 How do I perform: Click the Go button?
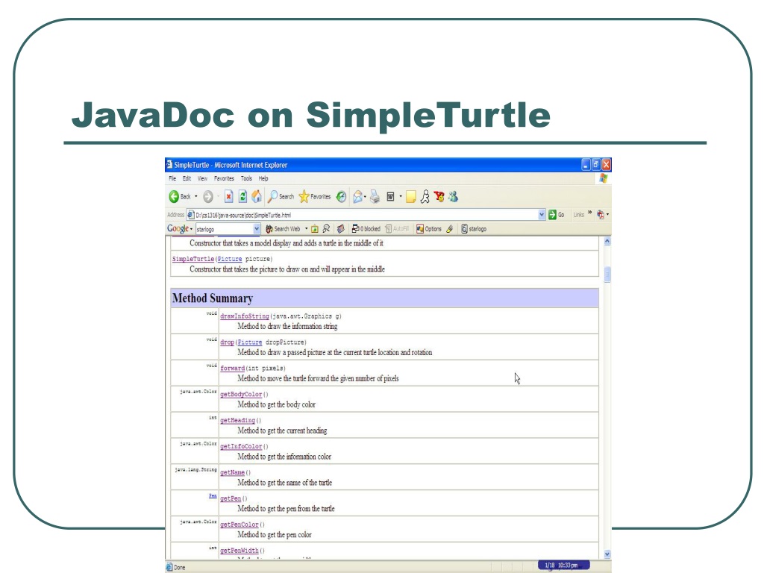click(557, 214)
